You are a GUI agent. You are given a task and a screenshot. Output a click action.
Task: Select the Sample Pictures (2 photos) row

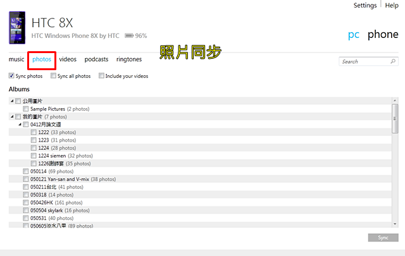point(200,109)
